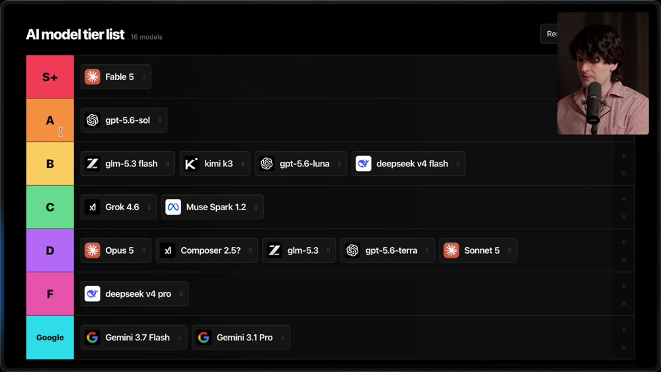Click the Fable 5 starburst logo icon
Viewport: 661px width, 372px height.
pyautogui.click(x=93, y=77)
